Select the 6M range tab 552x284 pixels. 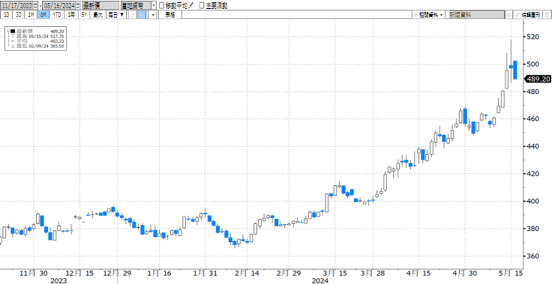tap(43, 15)
